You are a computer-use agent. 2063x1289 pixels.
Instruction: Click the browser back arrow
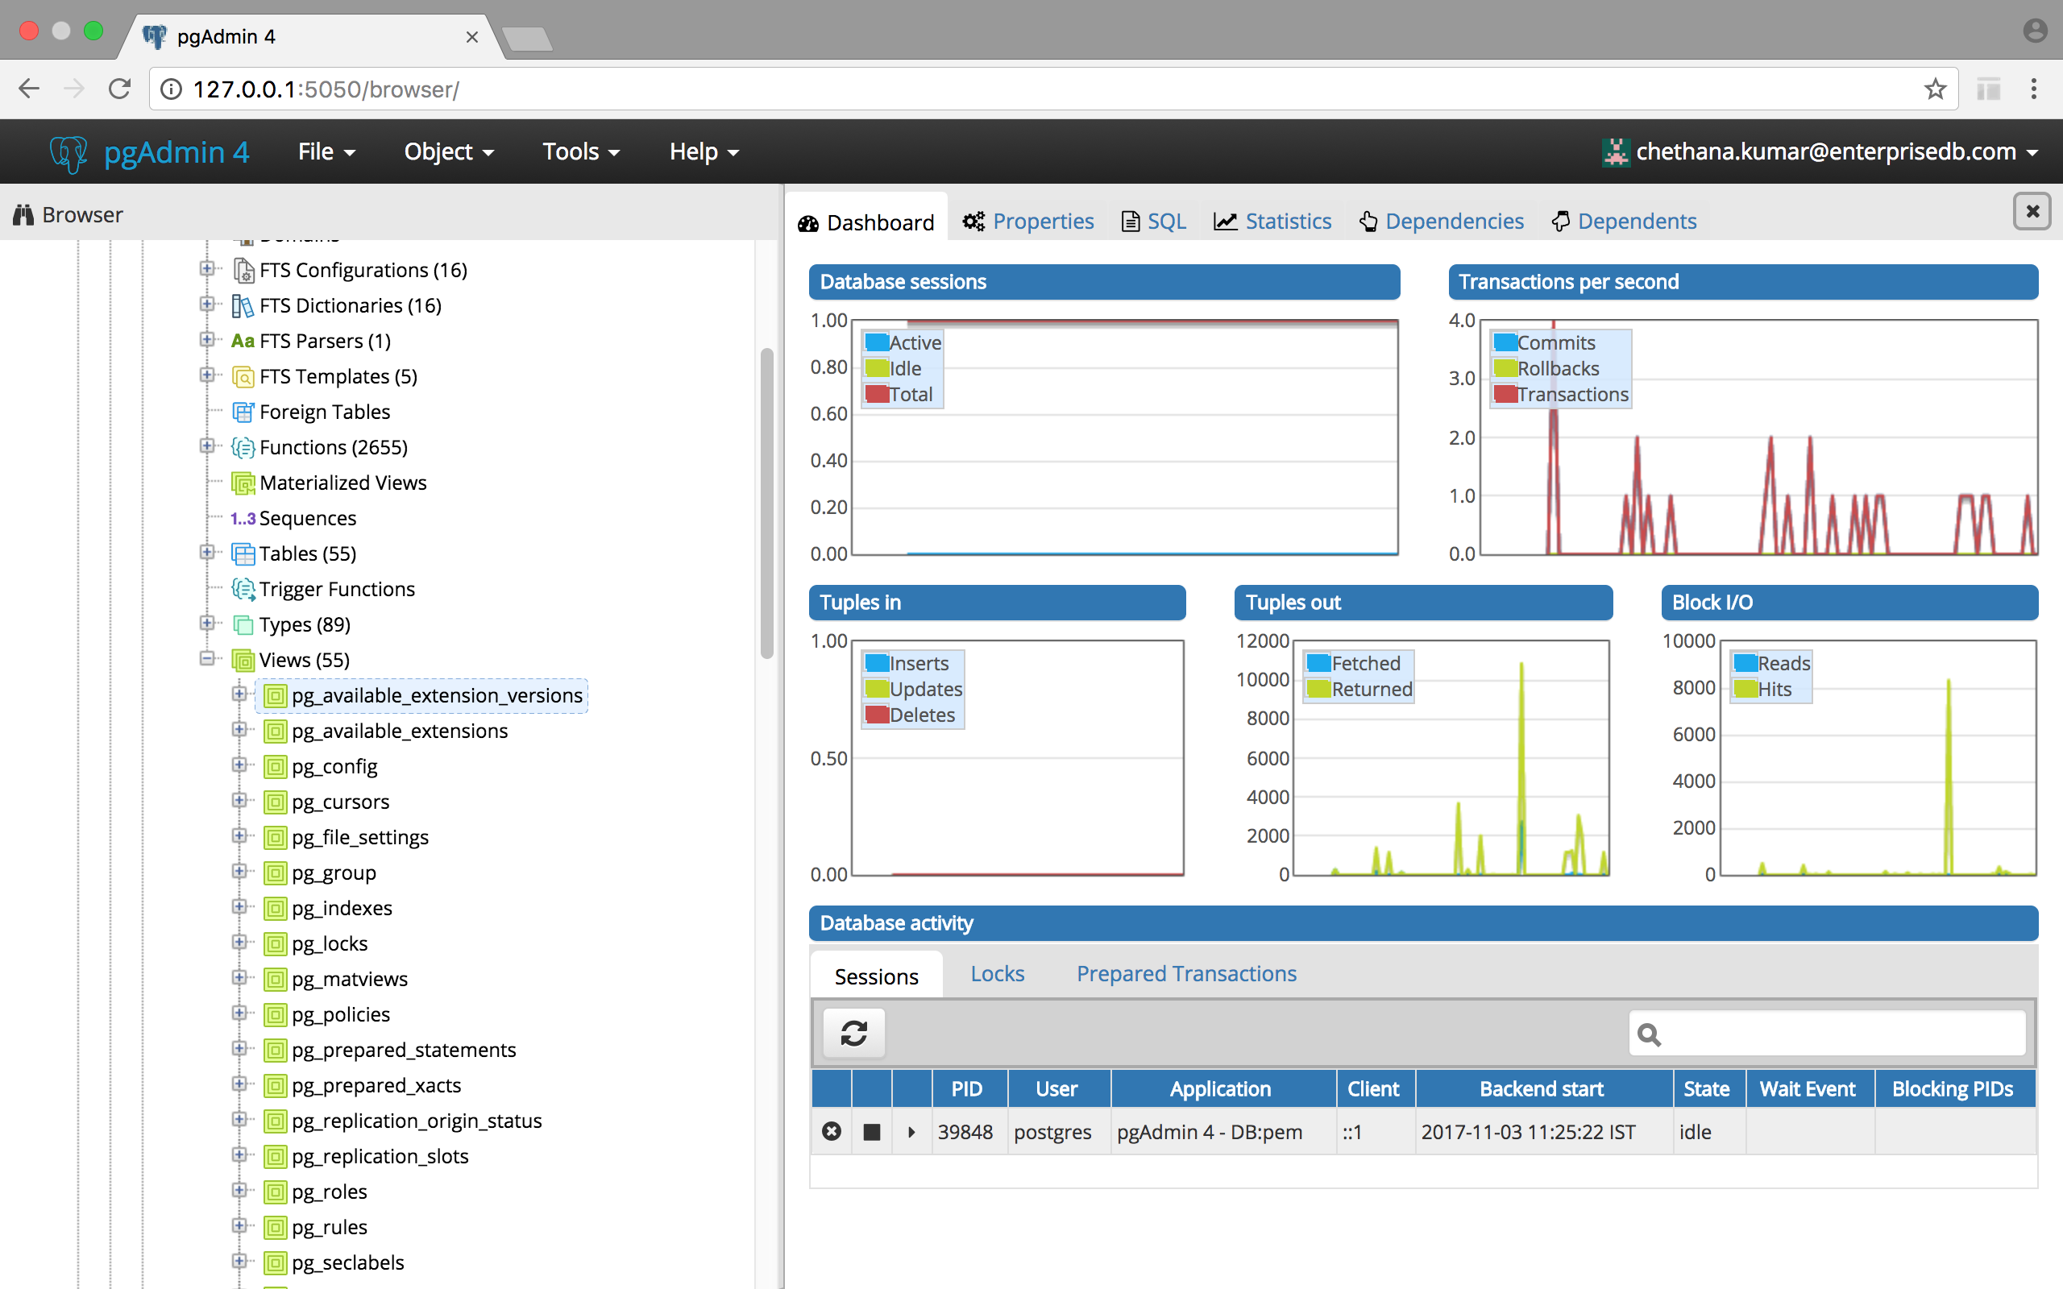29,89
